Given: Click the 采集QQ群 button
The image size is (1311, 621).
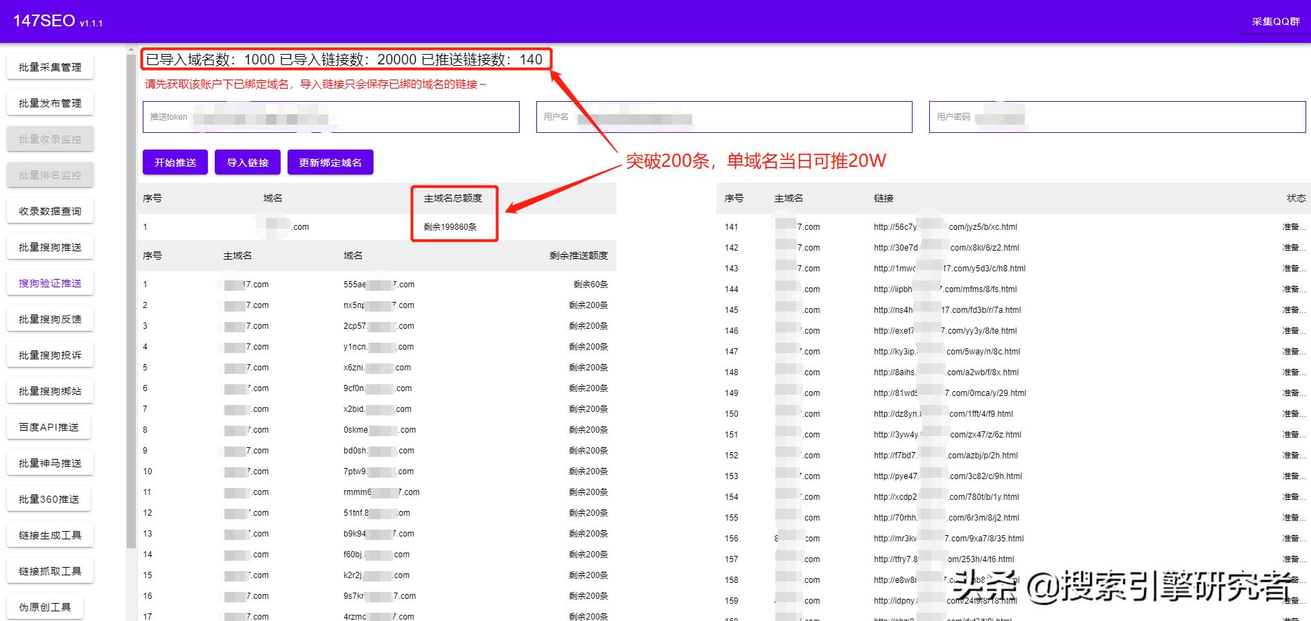Looking at the screenshot, I should point(1275,21).
